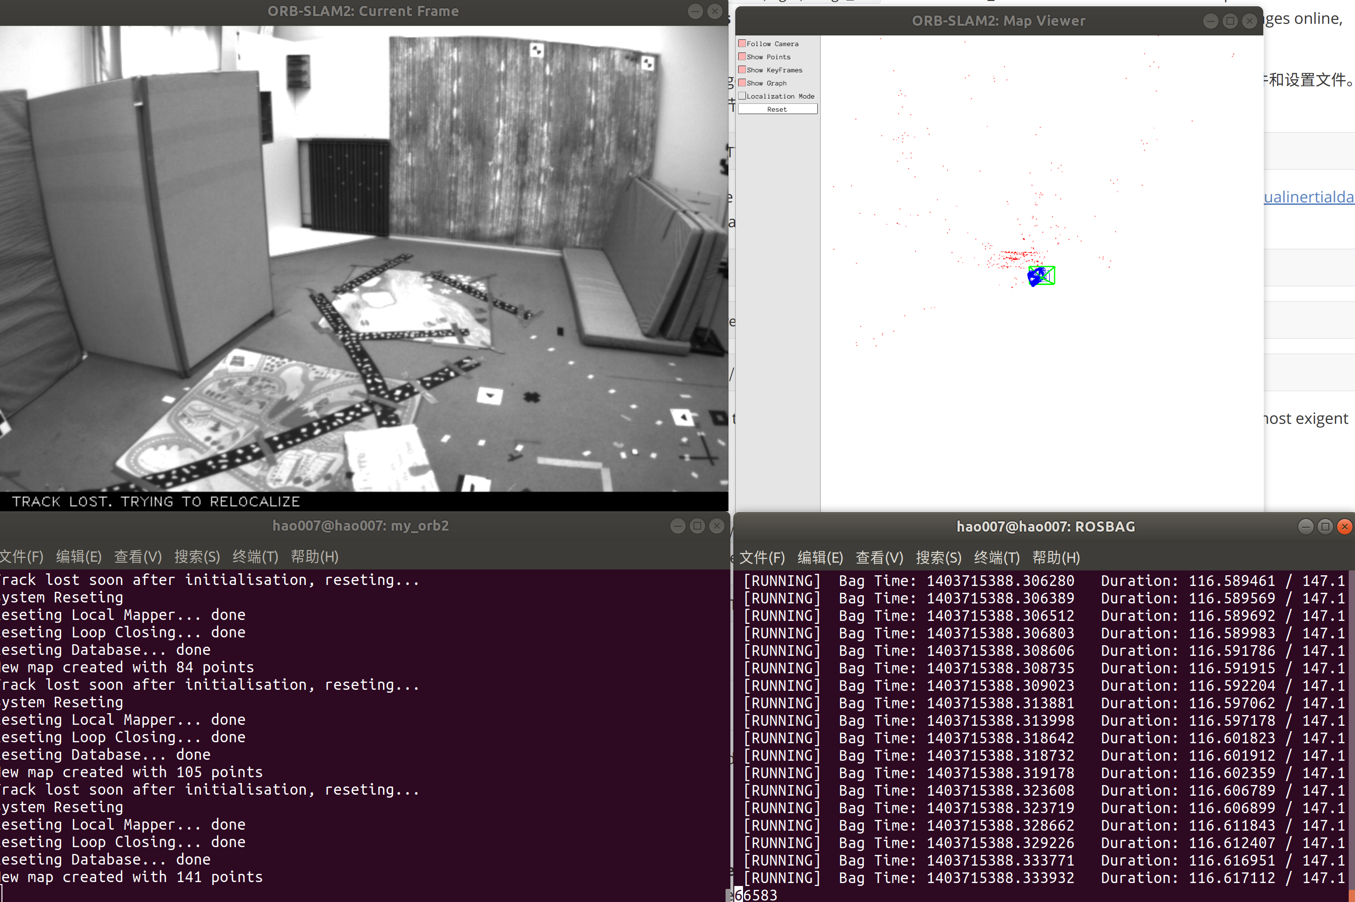1355x902 pixels.
Task: Minimize the ORB-SLAM2 Current Frame window
Action: click(x=695, y=12)
